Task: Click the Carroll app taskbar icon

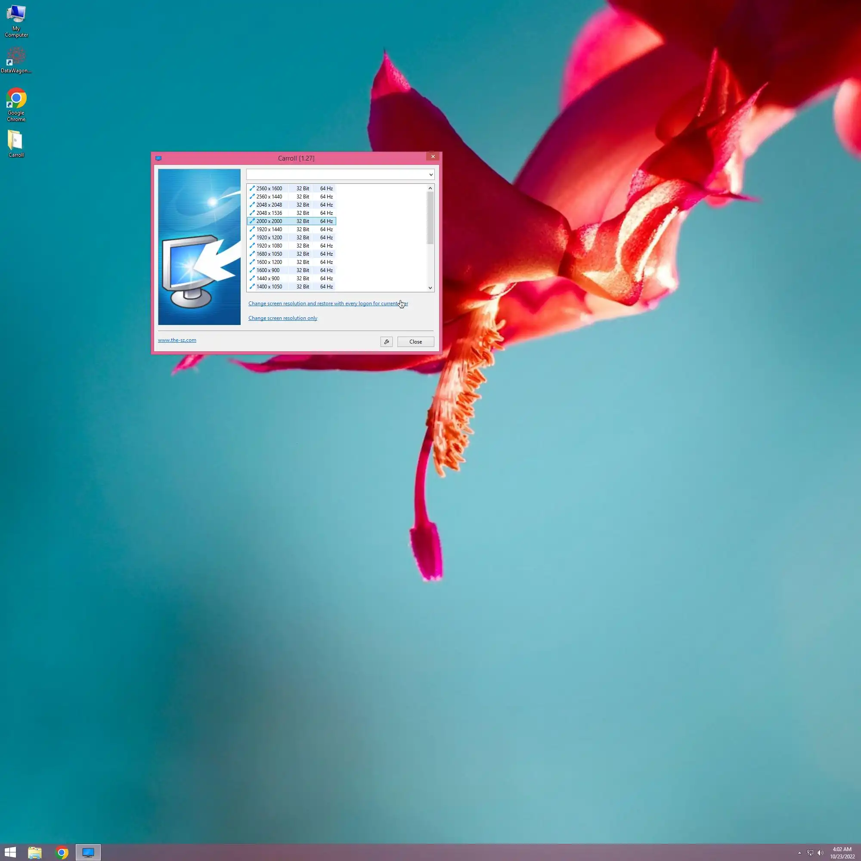Action: click(88, 852)
